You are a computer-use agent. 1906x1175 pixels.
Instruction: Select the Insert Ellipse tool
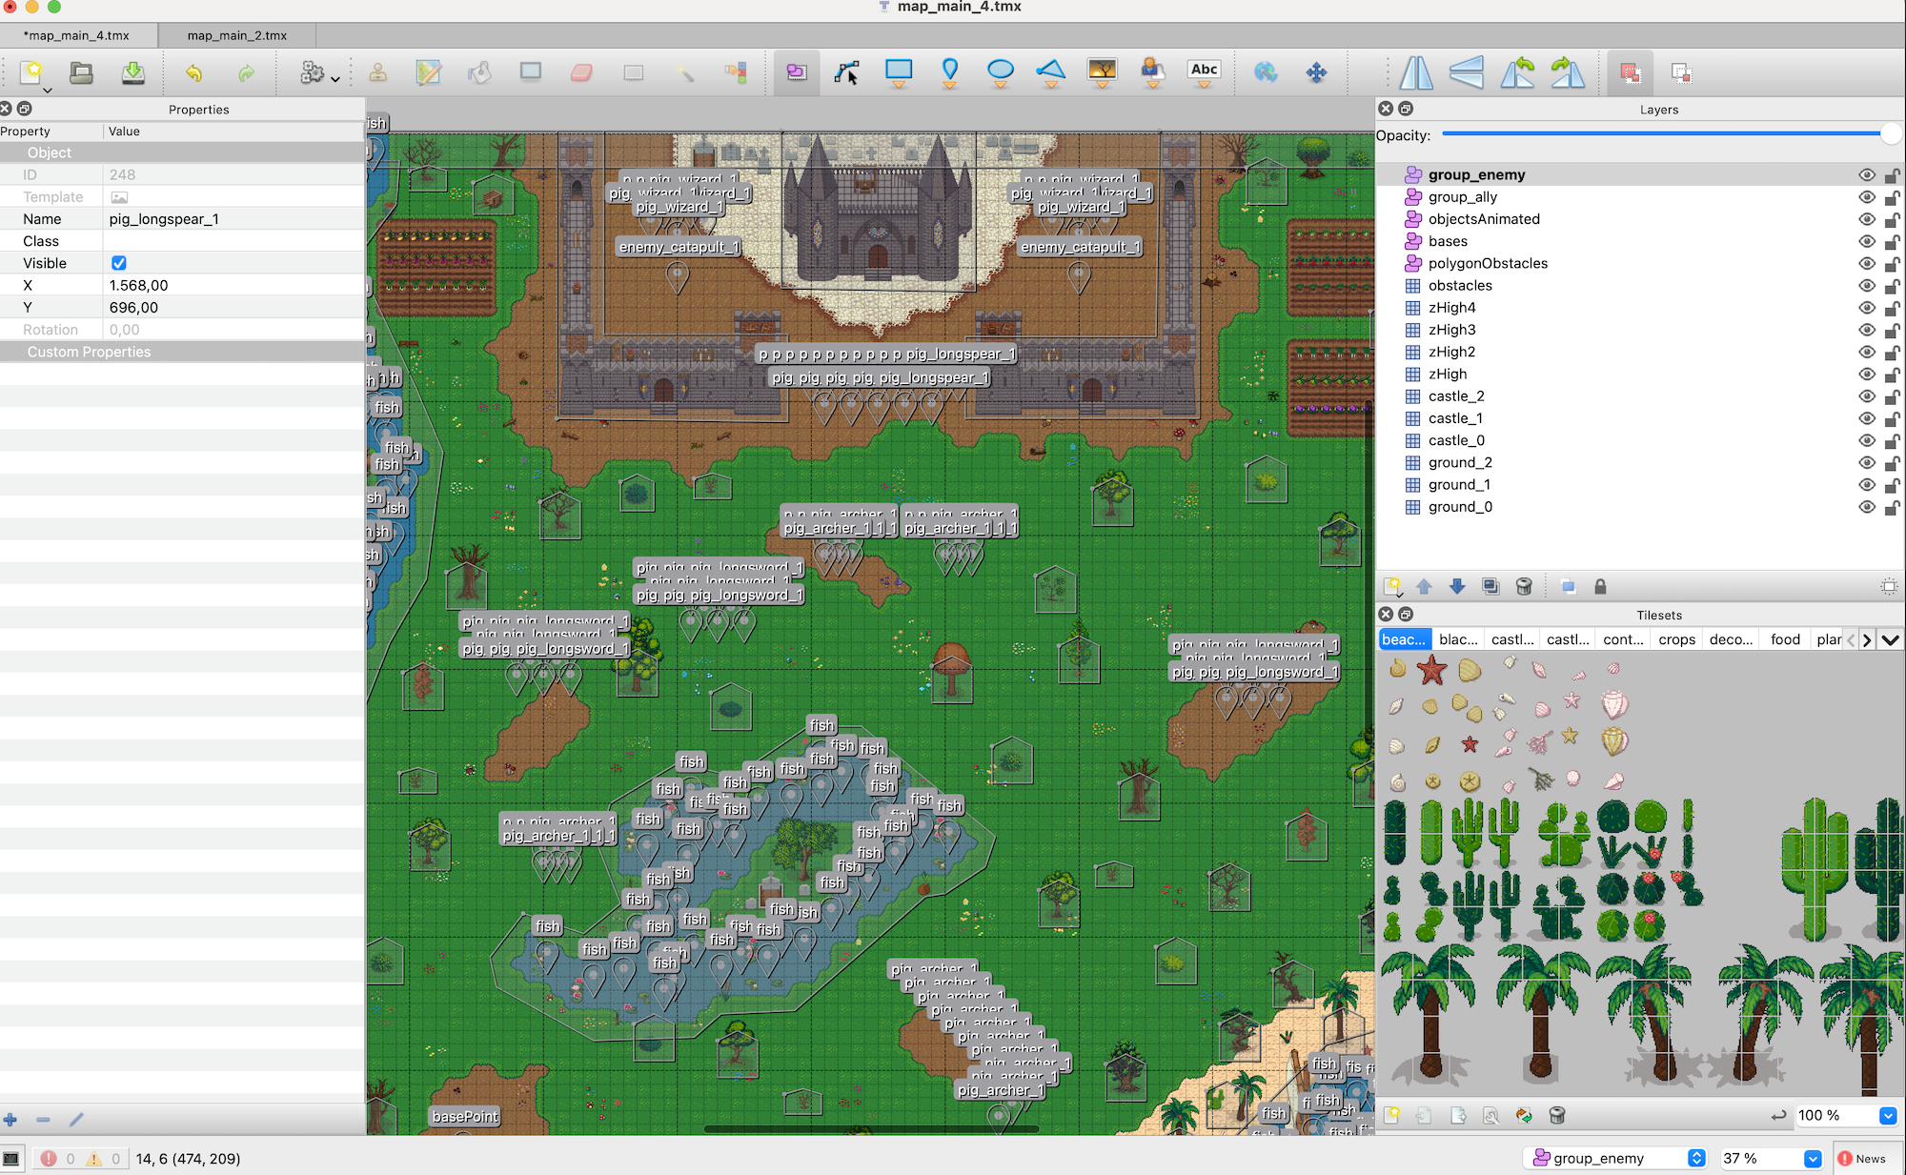(x=1001, y=72)
